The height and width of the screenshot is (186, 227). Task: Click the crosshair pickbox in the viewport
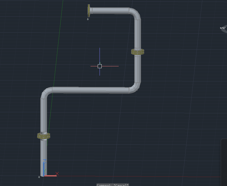[100, 66]
